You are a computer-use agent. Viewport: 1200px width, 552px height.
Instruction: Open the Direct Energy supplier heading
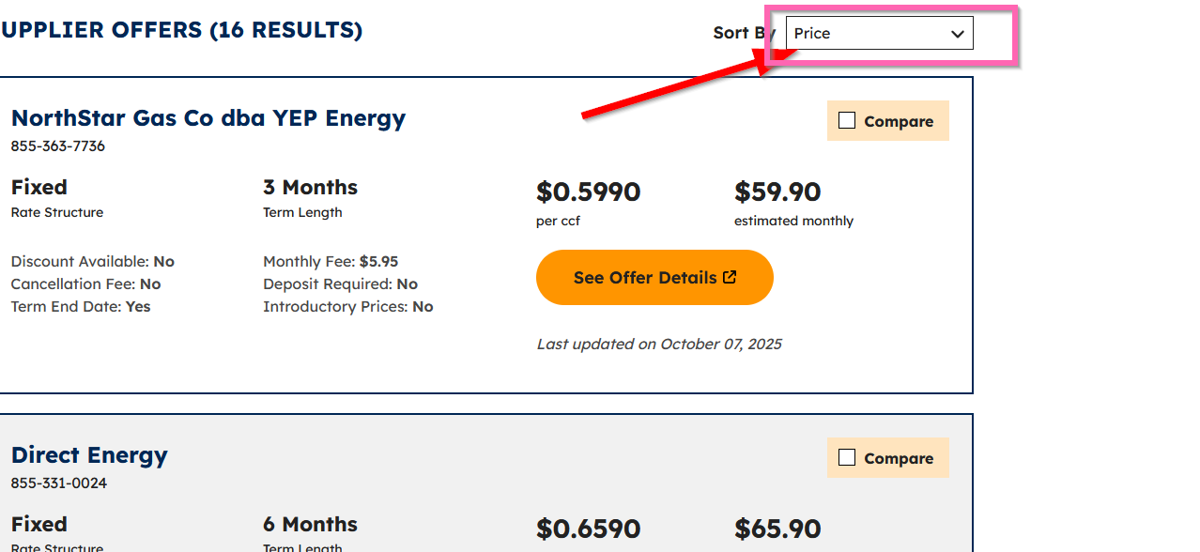(x=89, y=454)
